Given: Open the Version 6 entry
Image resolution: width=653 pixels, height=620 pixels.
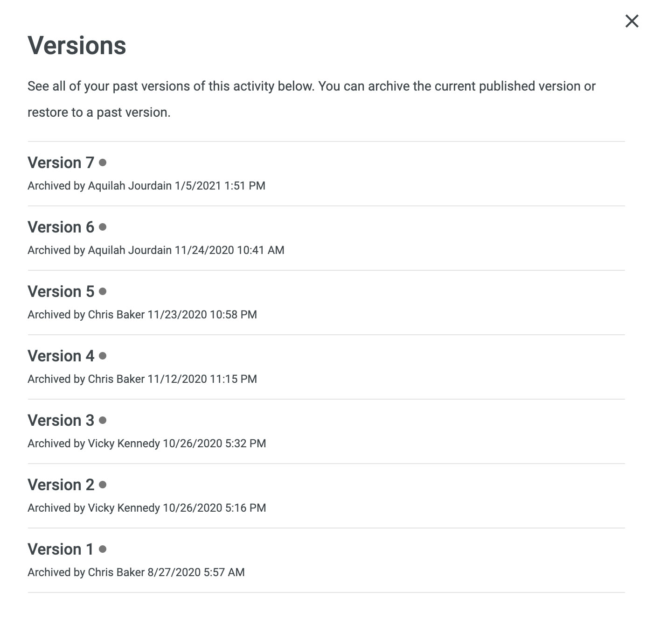Looking at the screenshot, I should [x=61, y=227].
